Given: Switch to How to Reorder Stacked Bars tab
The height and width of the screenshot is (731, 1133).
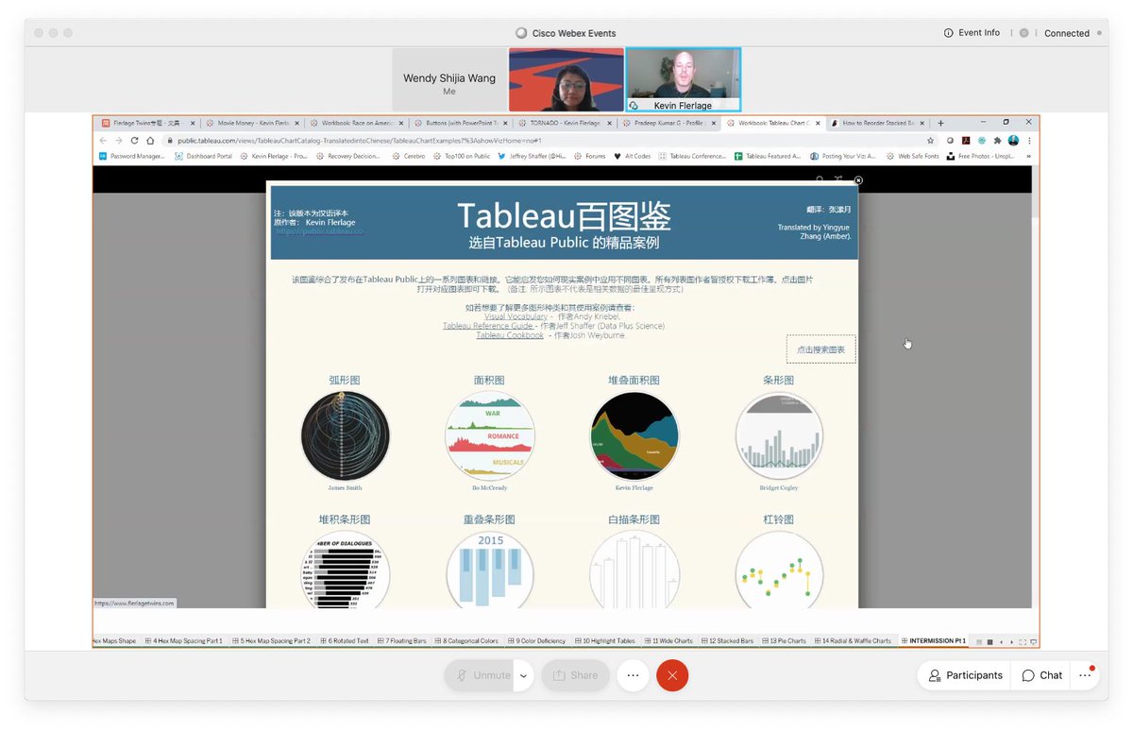Looking at the screenshot, I should point(877,123).
